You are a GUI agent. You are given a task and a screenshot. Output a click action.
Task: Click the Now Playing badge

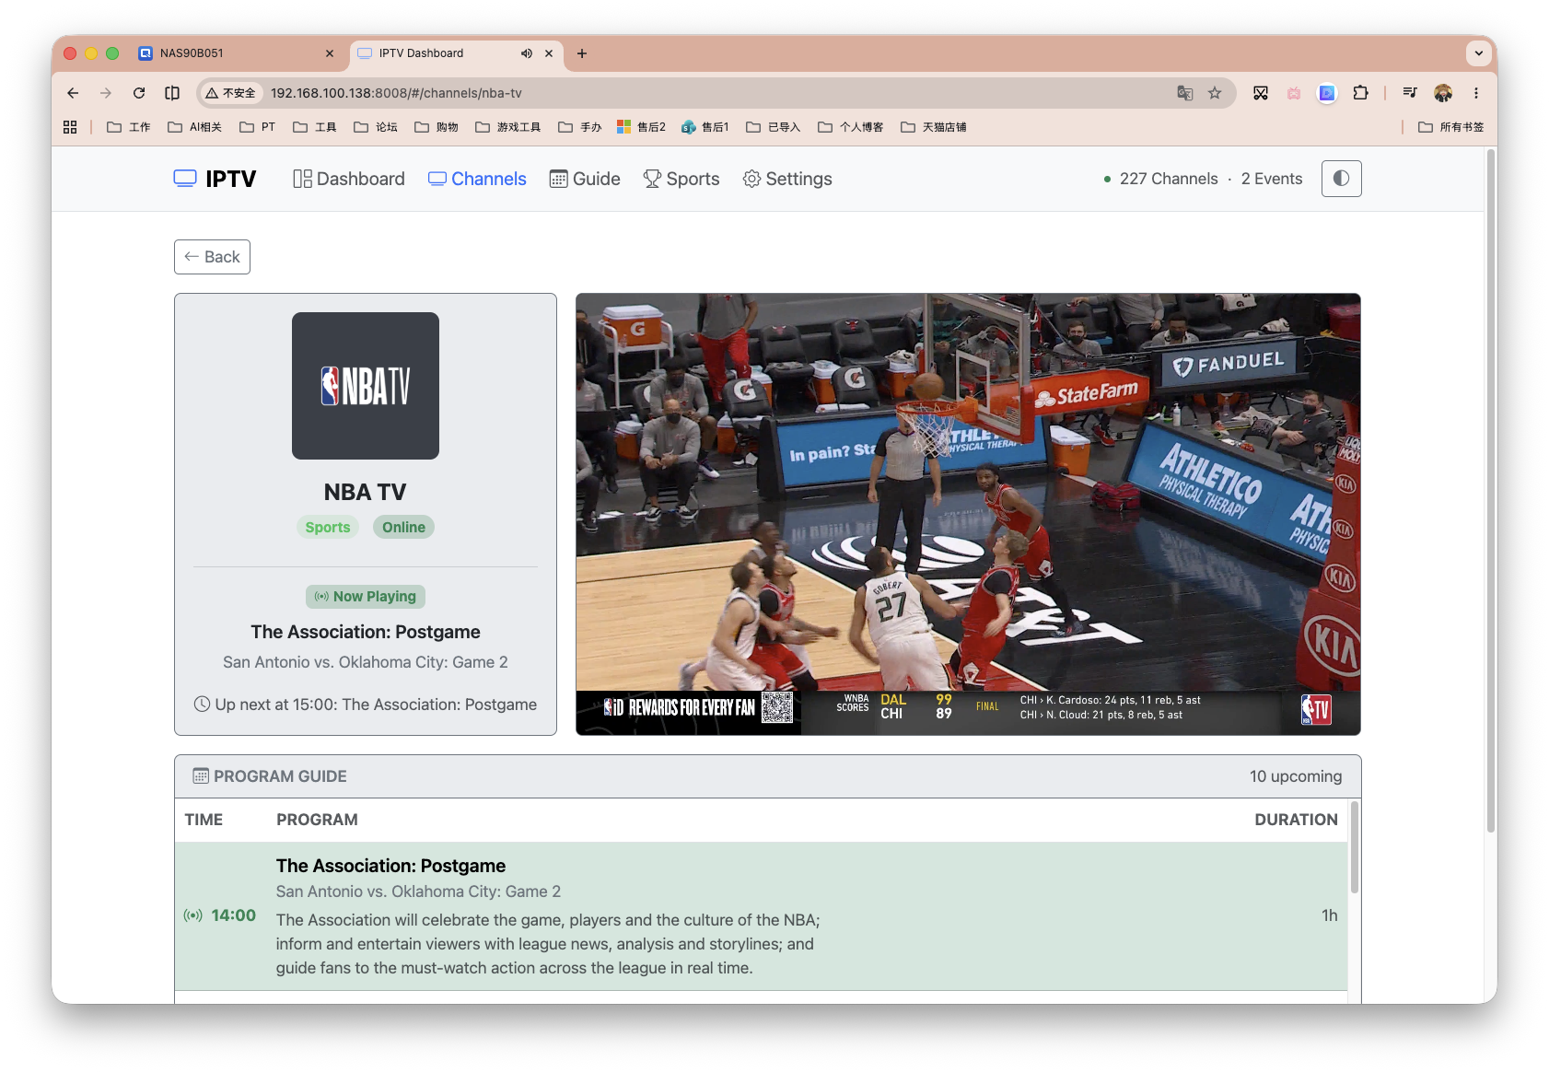click(366, 597)
